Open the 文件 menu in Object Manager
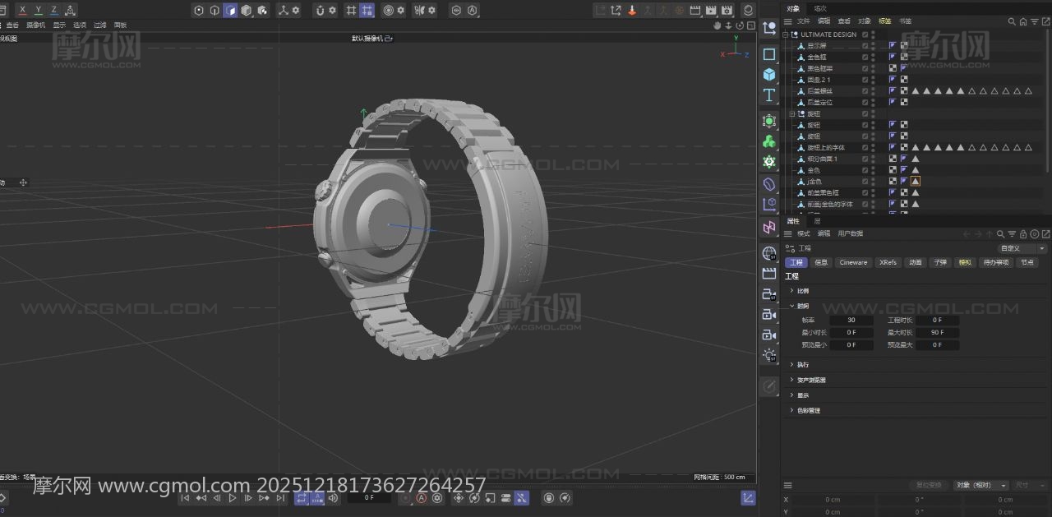1052x517 pixels. pyautogui.click(x=803, y=21)
